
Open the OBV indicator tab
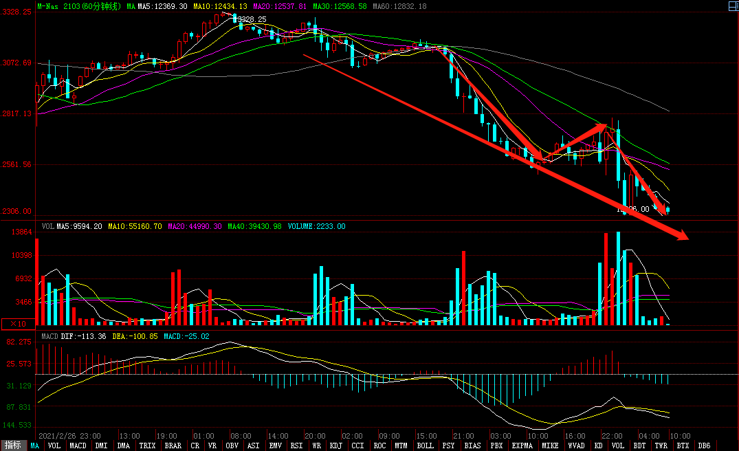tap(232, 446)
